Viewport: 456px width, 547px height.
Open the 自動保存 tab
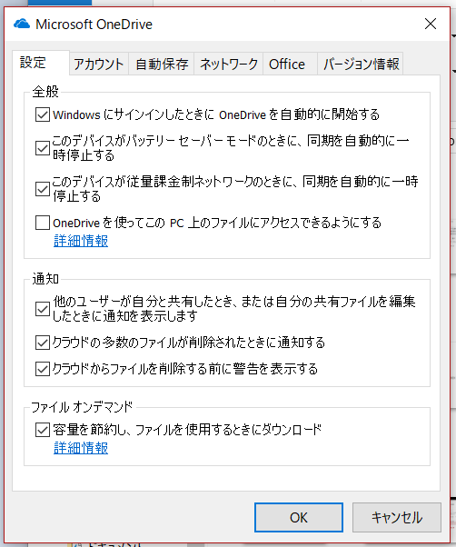pos(162,65)
